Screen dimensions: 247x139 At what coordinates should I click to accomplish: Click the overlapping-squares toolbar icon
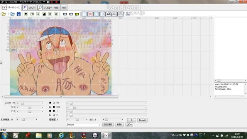(26, 14)
